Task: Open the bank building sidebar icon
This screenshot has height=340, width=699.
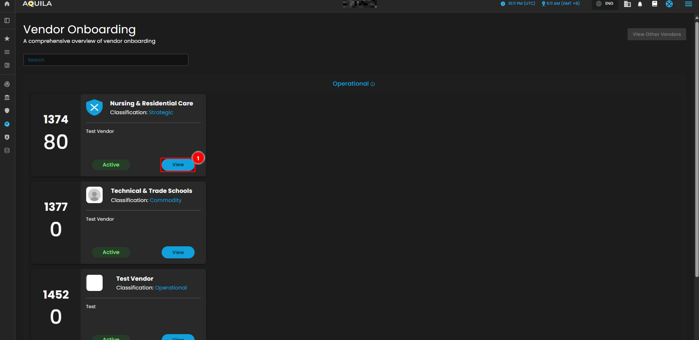Action: [7, 97]
